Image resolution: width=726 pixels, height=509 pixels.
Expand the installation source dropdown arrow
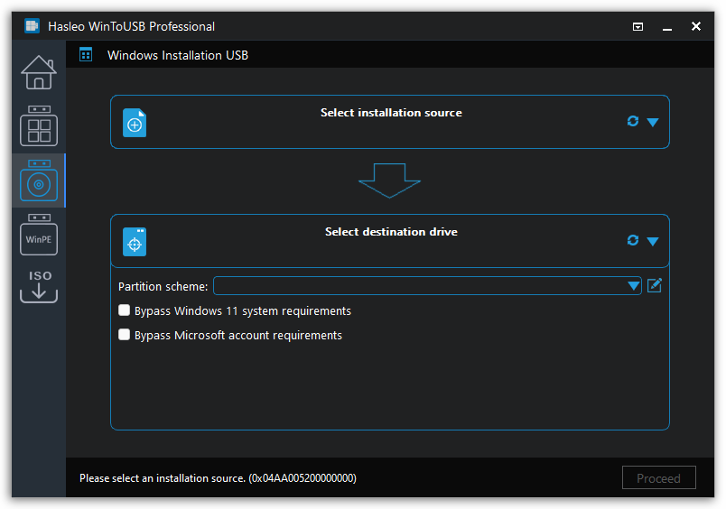click(x=653, y=122)
